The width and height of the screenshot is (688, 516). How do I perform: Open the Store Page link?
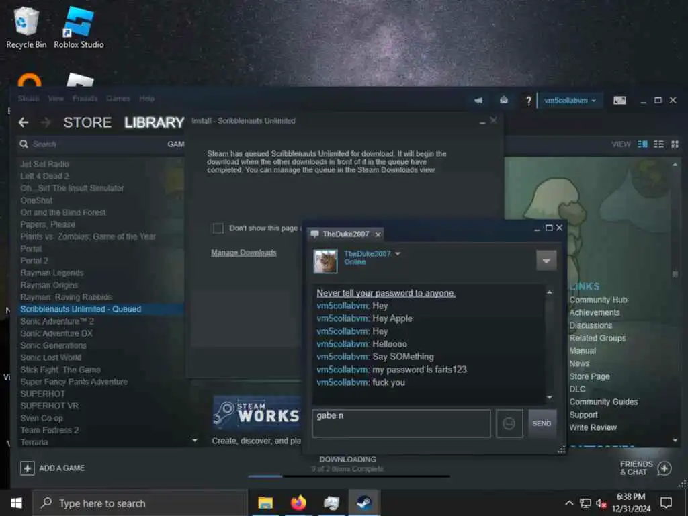[x=589, y=376]
